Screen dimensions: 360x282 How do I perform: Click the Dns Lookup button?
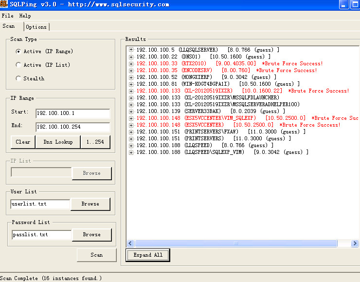(58, 142)
